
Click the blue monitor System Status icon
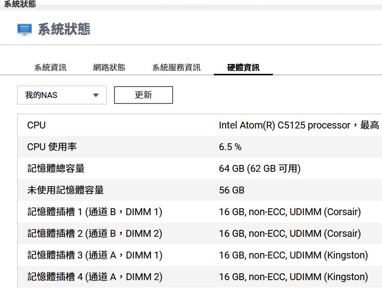click(25, 30)
